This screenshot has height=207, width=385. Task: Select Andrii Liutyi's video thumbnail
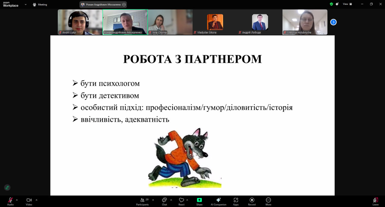[x=80, y=22]
